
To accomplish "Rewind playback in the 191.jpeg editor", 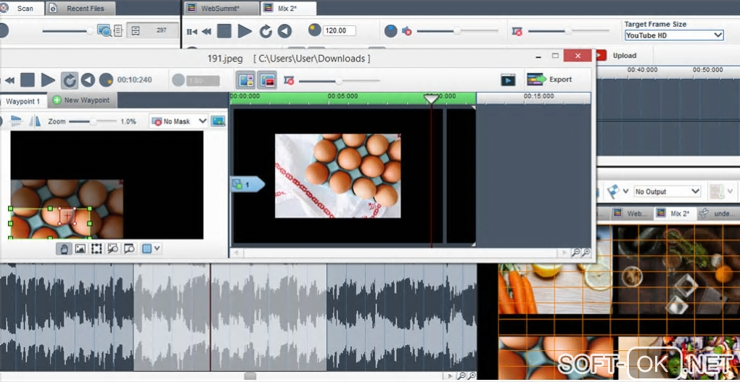I will tap(9, 80).
